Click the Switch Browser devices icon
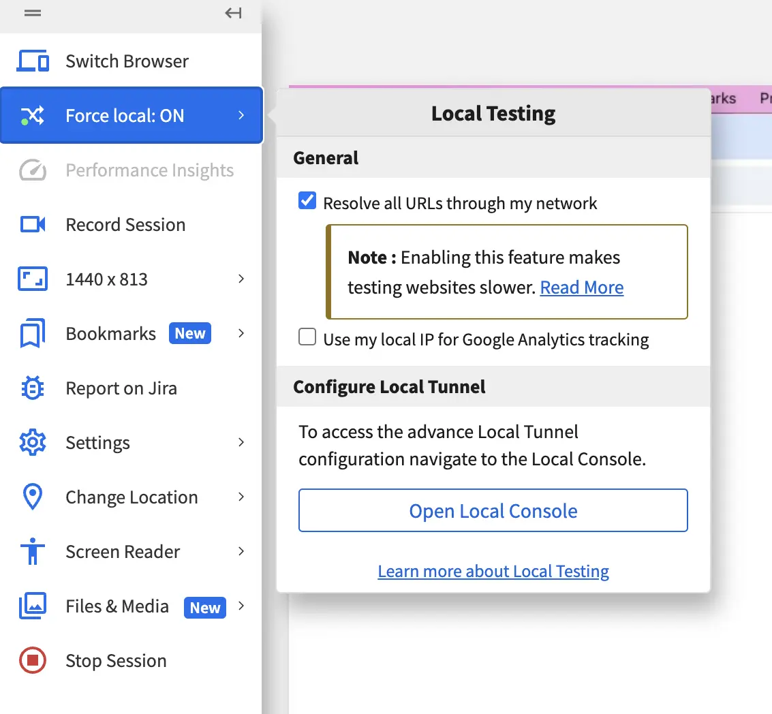Viewport: 772px width, 714px height. click(x=33, y=61)
